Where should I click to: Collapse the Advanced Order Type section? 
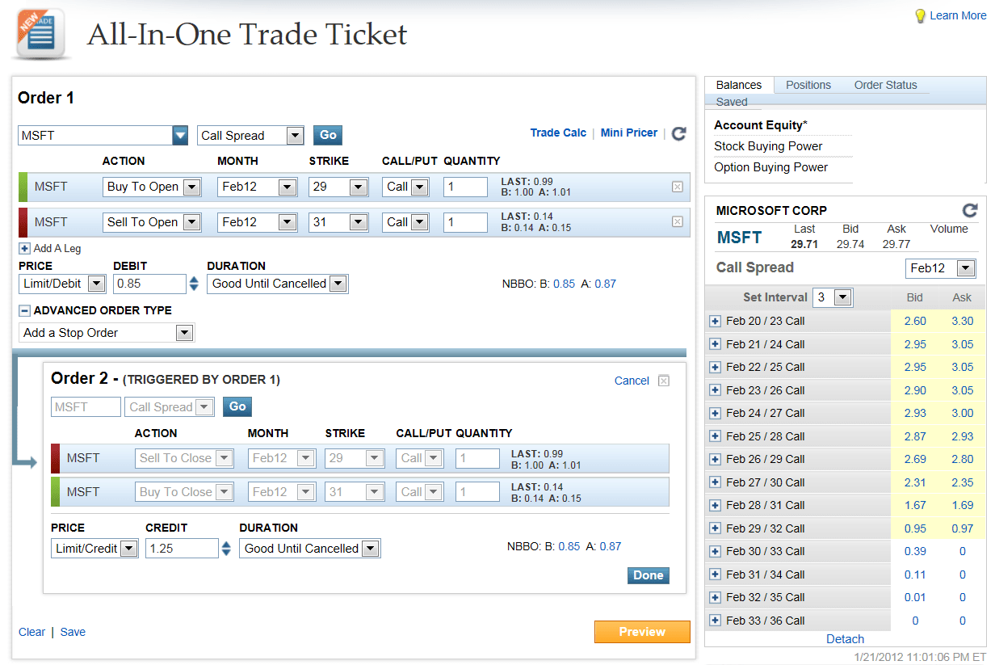pyautogui.click(x=24, y=310)
